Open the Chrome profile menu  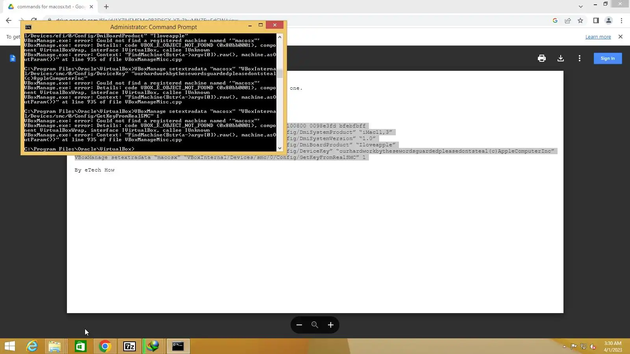coord(609,20)
